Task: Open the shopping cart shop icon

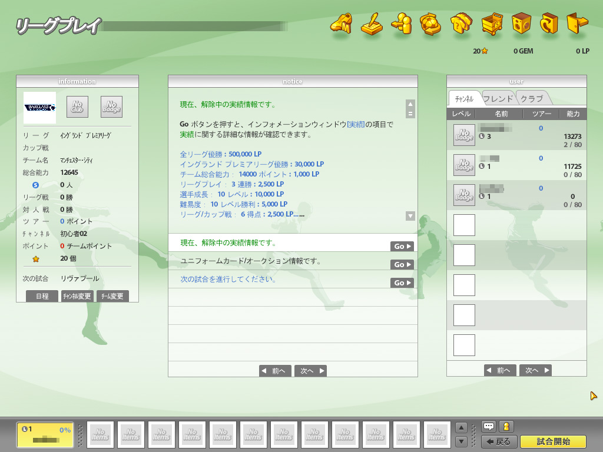Action: pos(492,24)
